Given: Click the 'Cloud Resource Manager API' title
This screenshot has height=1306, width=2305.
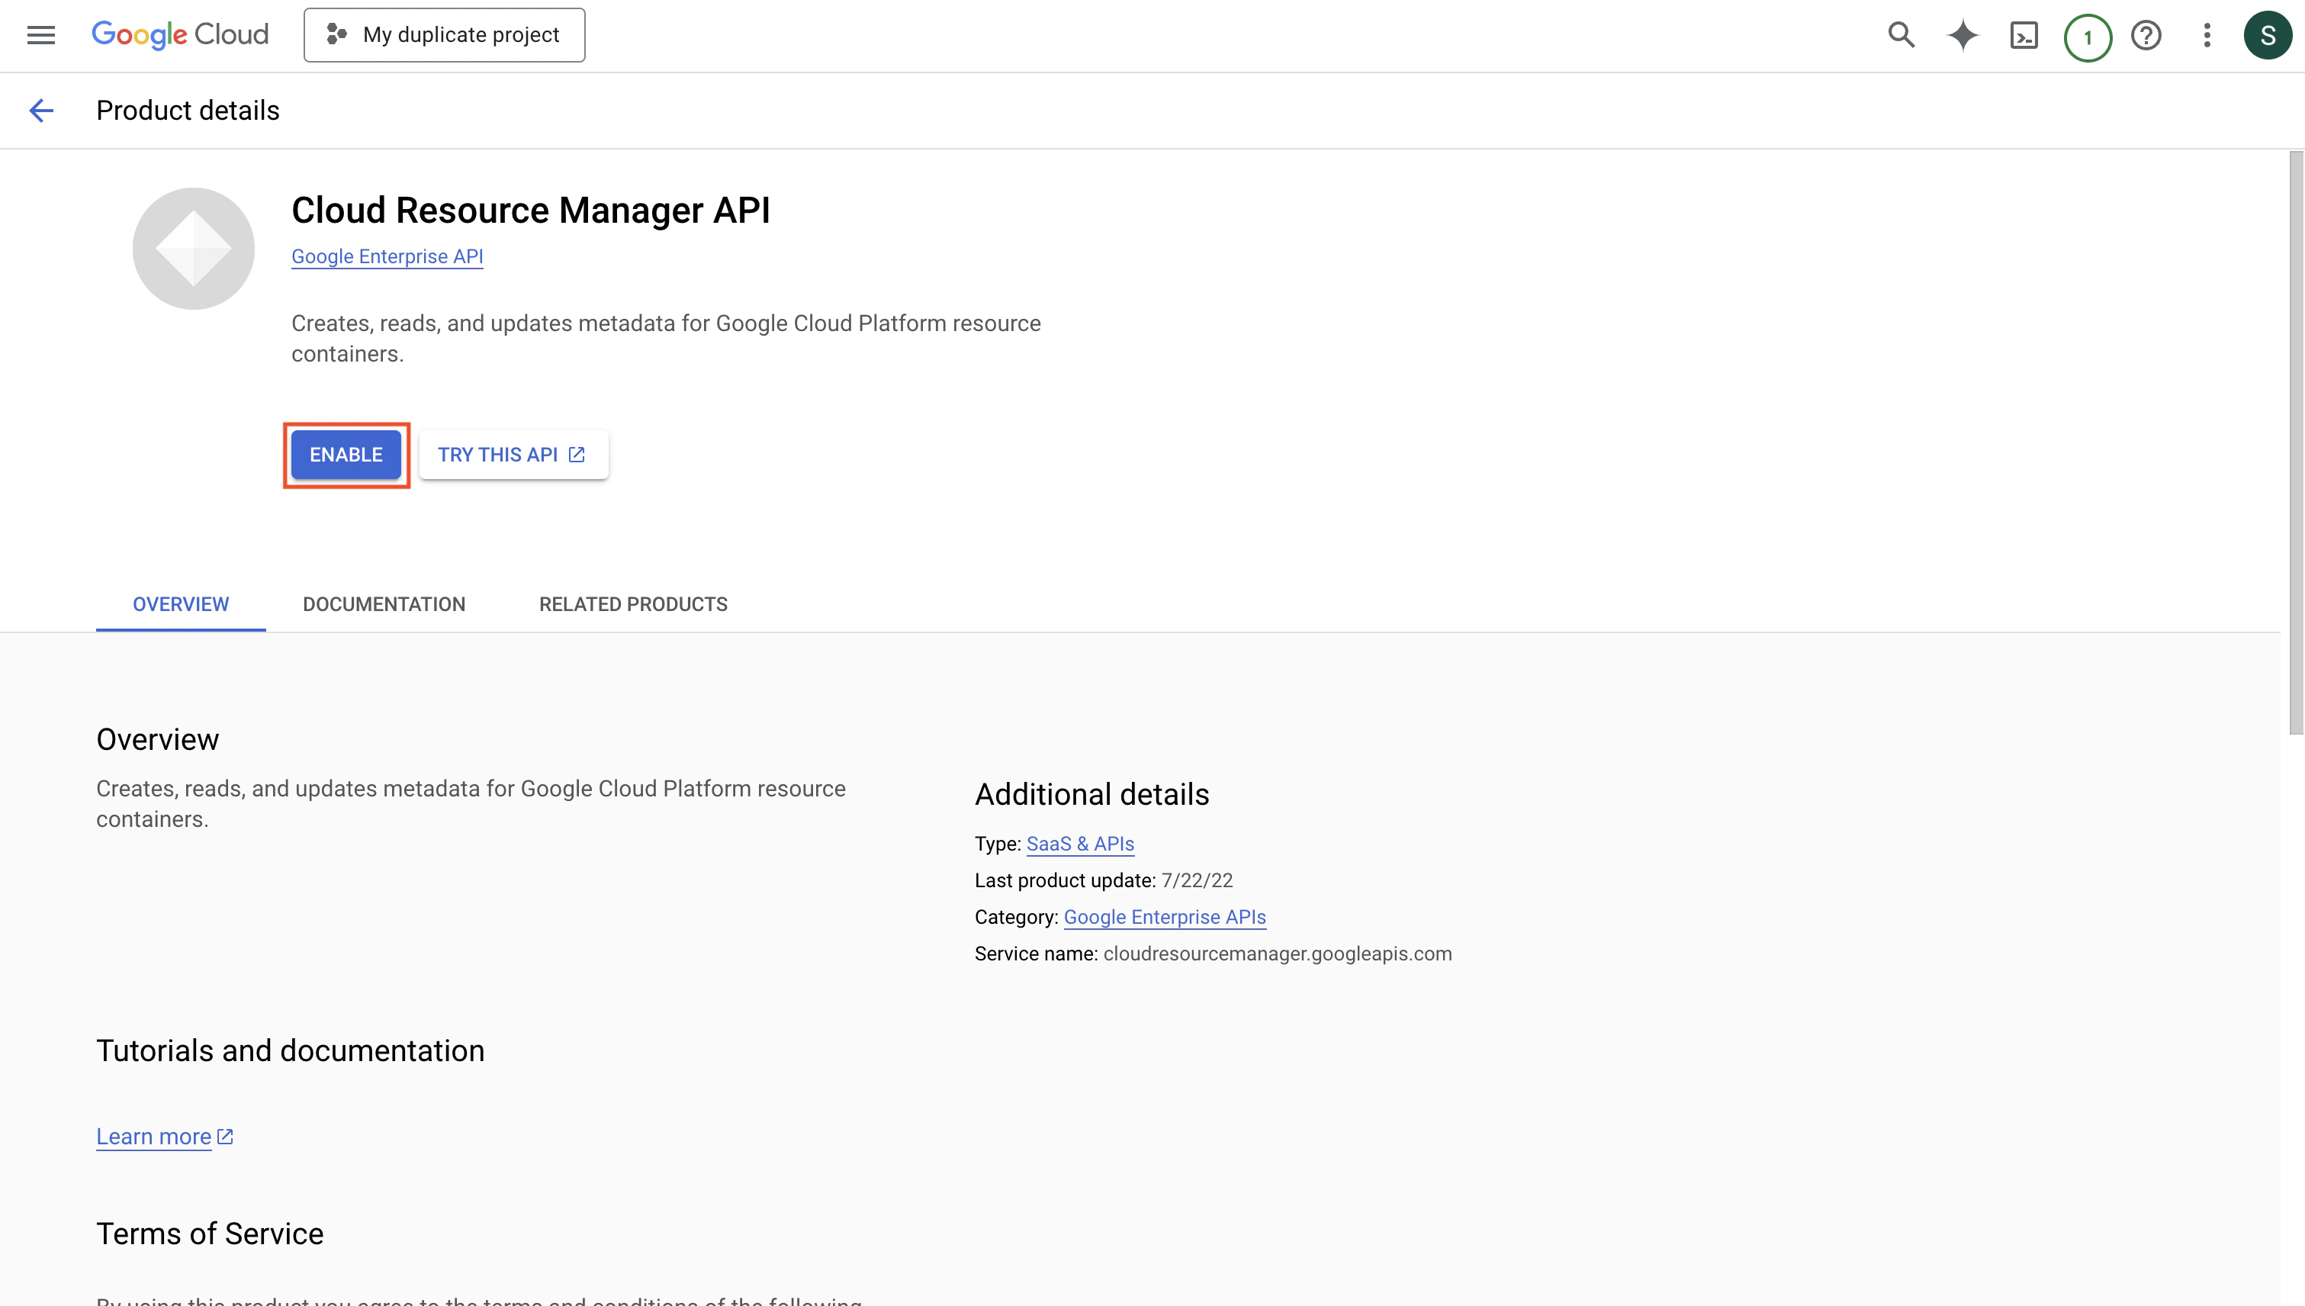Looking at the screenshot, I should [x=531, y=211].
